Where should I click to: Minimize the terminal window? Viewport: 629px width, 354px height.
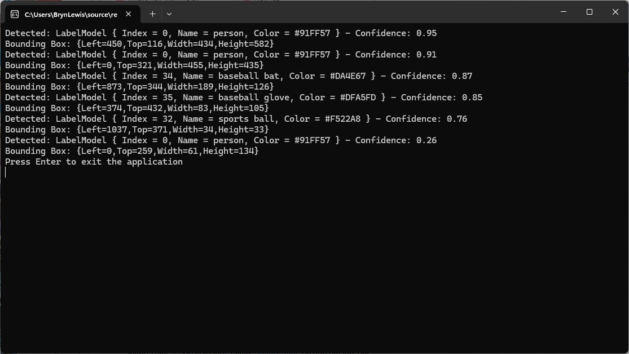(564, 12)
